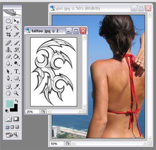The height and width of the screenshot is (150, 156).
Task: Select the Clone Stamp tool
Action: 8,50
